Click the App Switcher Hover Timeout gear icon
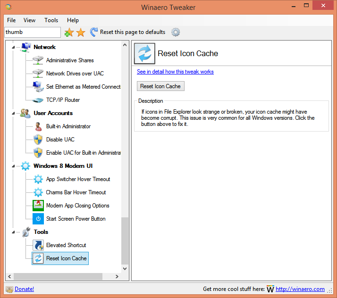This screenshot has height=298, width=337. (x=38, y=179)
